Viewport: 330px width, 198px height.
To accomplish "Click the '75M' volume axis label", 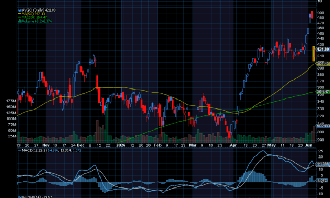I will (x=12, y=124).
